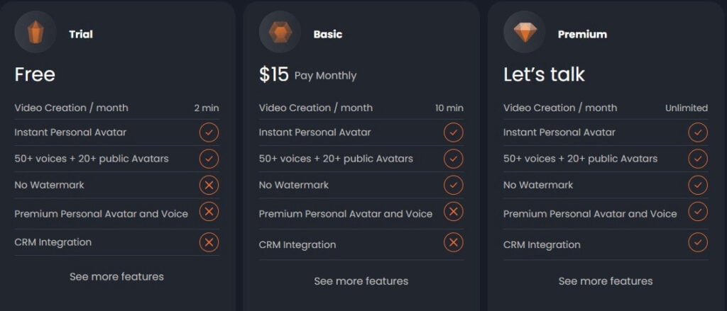Click Premium Personal Avatar and Voice checkmark in Premium
The width and height of the screenshot is (727, 311).
(698, 212)
